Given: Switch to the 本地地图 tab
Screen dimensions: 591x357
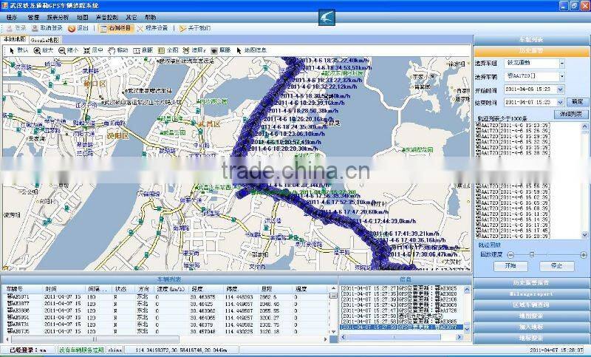Looking at the screenshot, I should coord(15,39).
